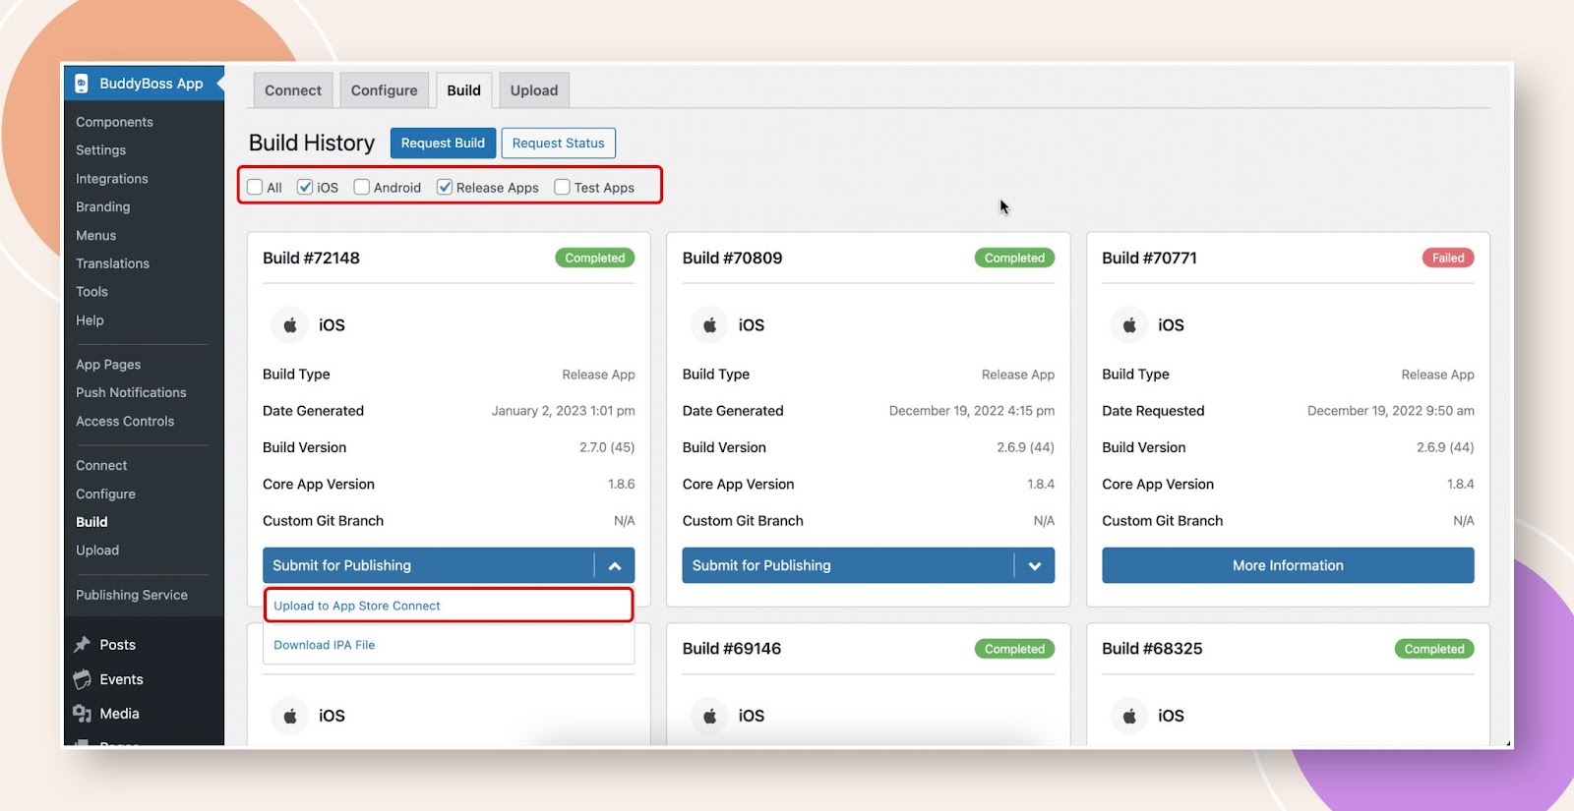The image size is (1574, 811).
Task: Open Configure in the sidebar menu
Action: point(105,493)
